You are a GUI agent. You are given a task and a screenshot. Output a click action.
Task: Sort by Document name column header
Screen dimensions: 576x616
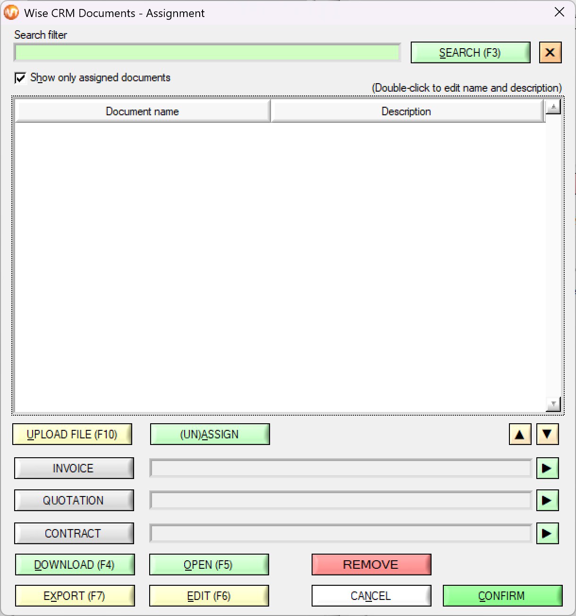143,111
